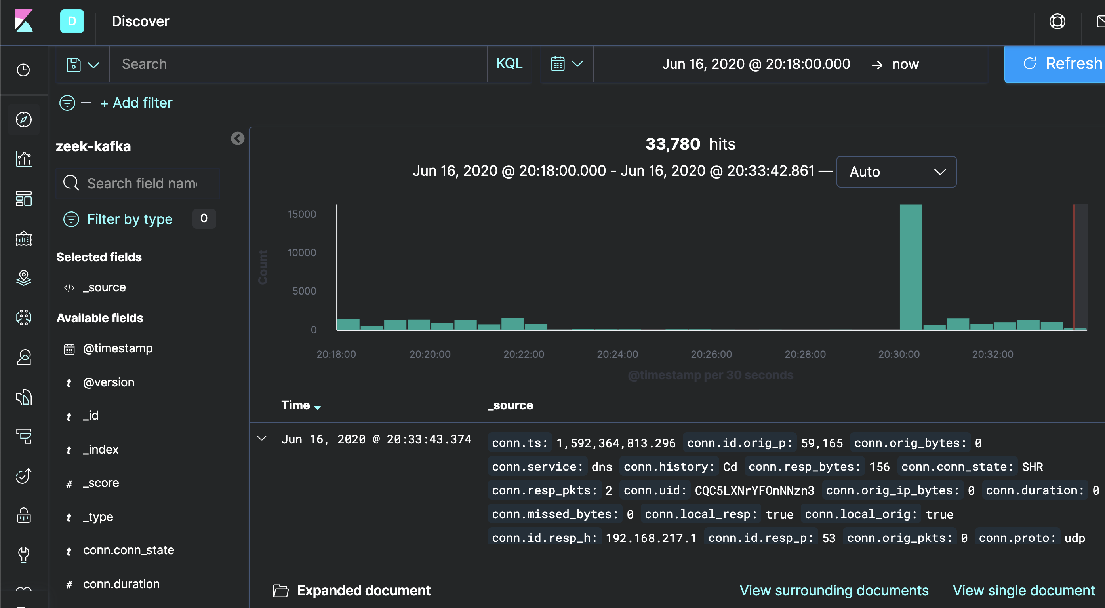Open Maps from sidebar icon

click(x=24, y=278)
